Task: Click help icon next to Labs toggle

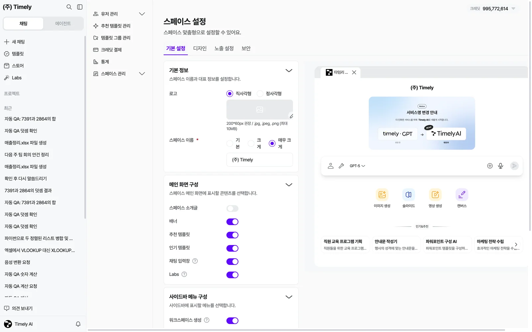Action: [x=184, y=274]
